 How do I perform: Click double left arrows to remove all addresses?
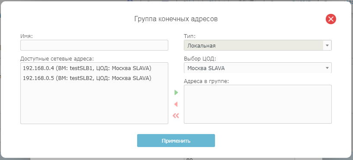[176, 115]
